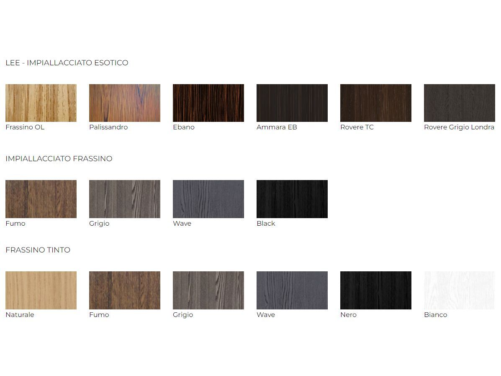501x376 pixels.
Task: Click Wave swatch in Frassino Tinto section
Action: (292, 290)
